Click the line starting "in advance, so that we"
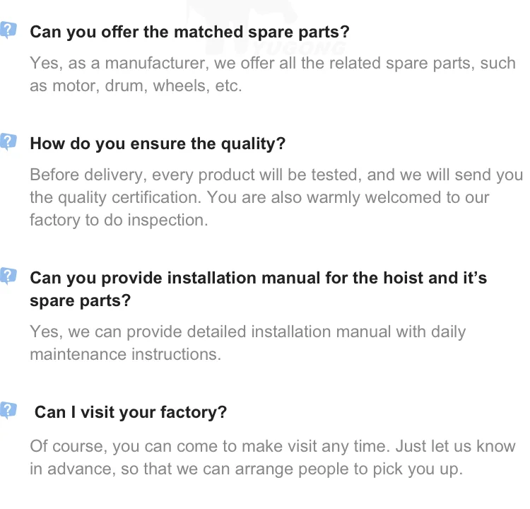This screenshot has height=509, width=530. click(245, 469)
